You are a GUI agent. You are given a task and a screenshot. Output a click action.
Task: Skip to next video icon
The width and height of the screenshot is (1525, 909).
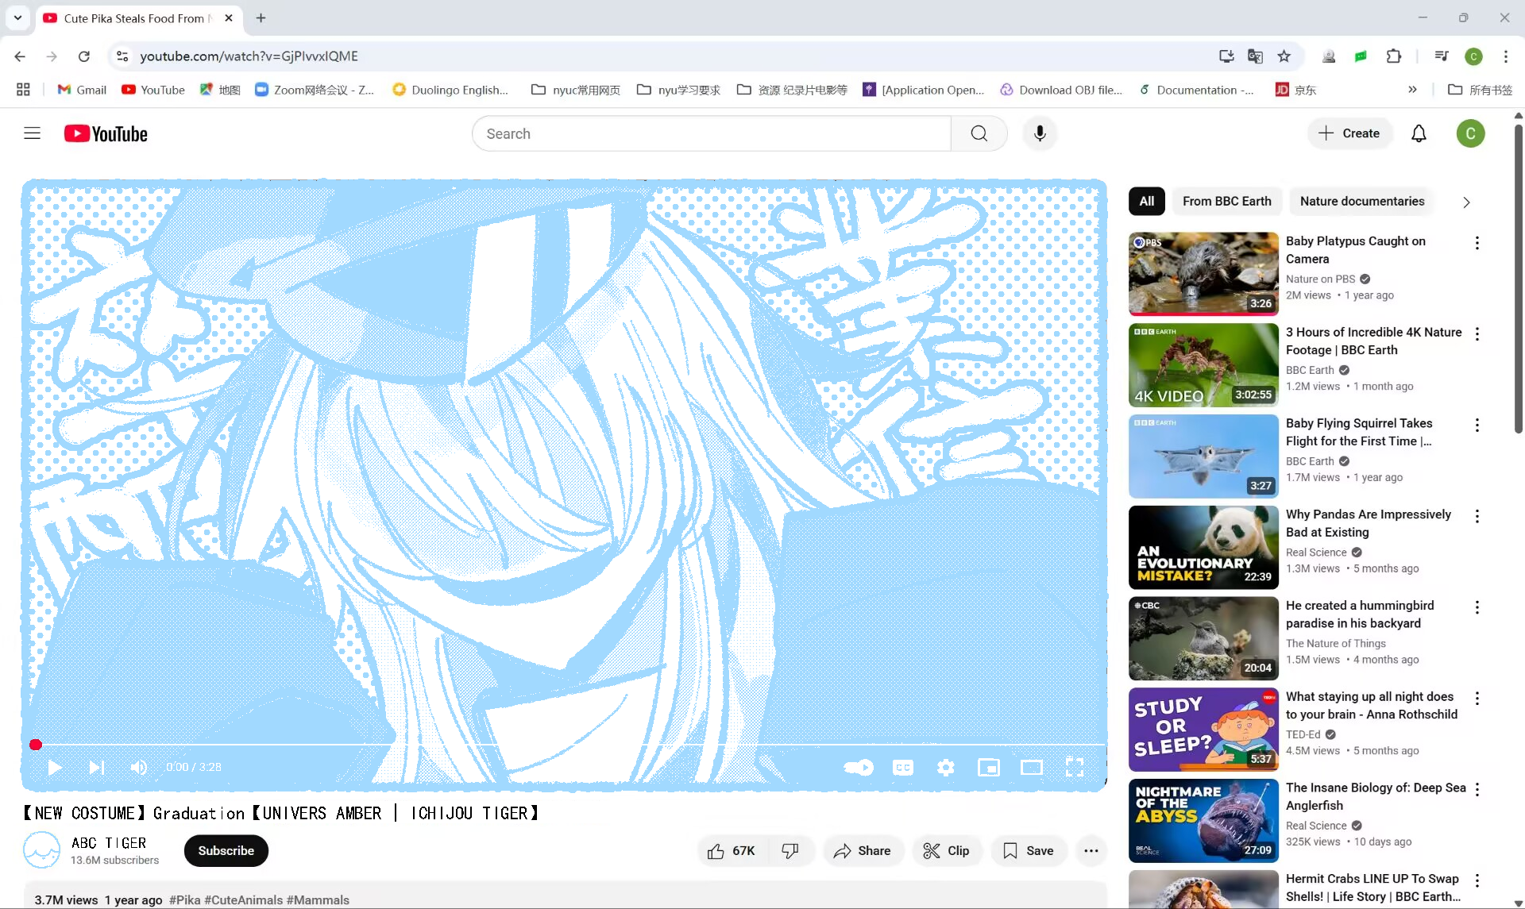tap(96, 767)
